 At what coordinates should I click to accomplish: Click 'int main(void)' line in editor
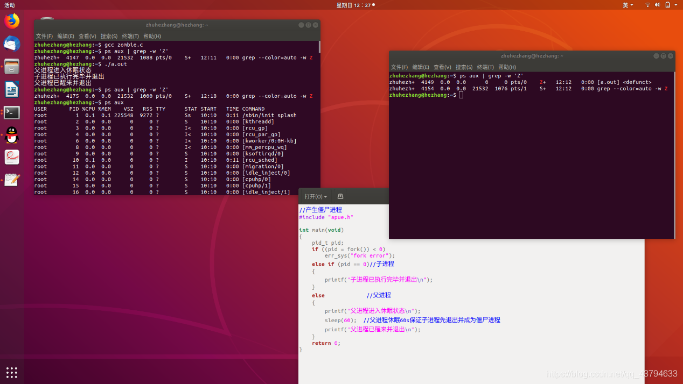(321, 230)
